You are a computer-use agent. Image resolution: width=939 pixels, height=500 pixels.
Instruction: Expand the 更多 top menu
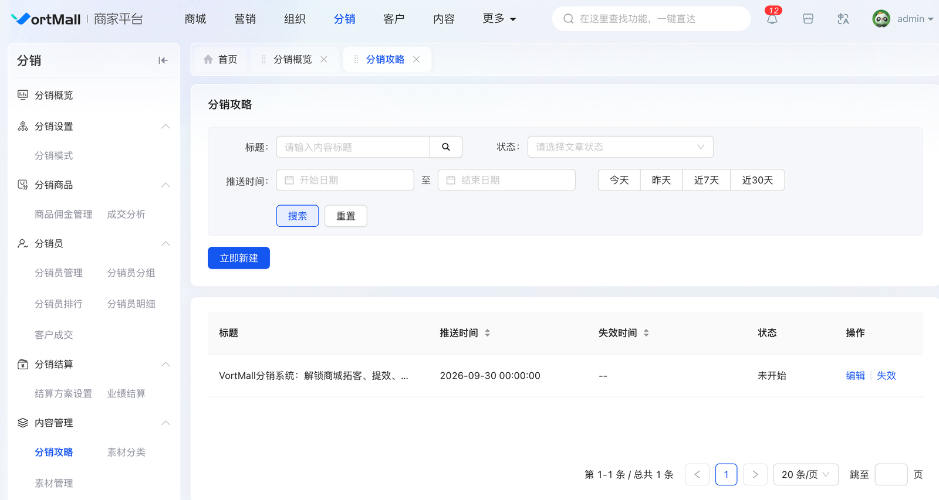(x=499, y=19)
